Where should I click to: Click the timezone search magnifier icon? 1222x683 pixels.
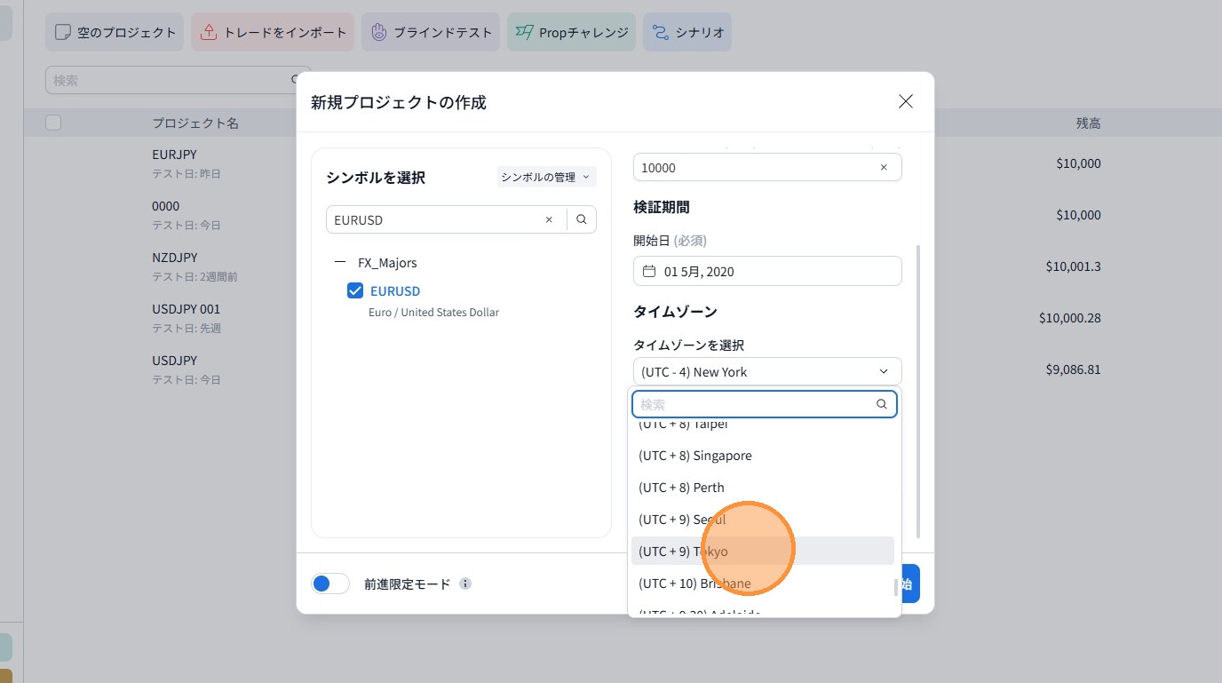click(x=882, y=404)
